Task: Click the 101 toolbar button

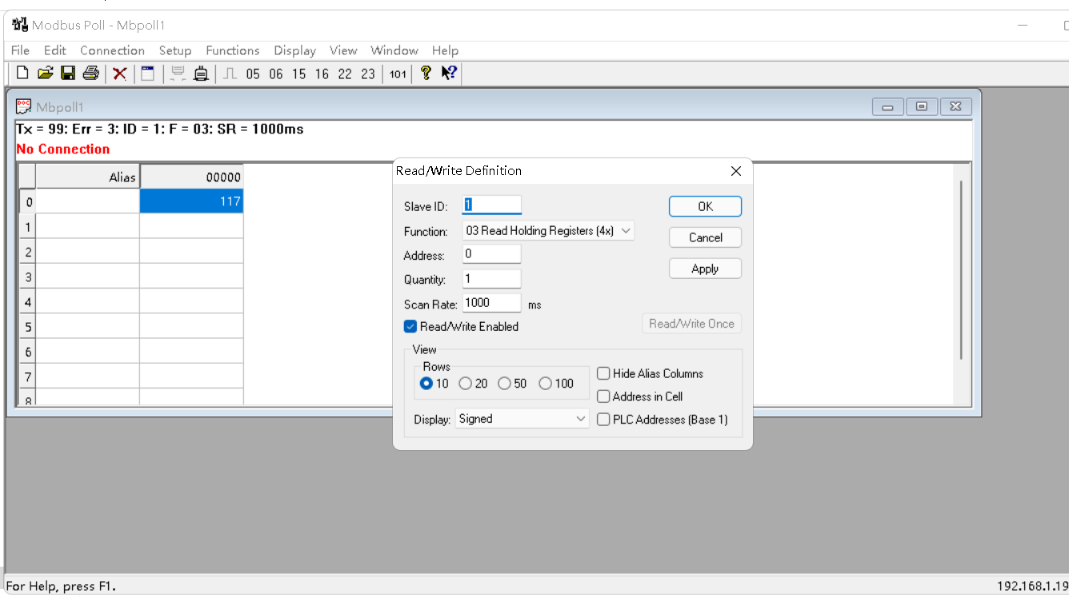Action: pyautogui.click(x=398, y=74)
